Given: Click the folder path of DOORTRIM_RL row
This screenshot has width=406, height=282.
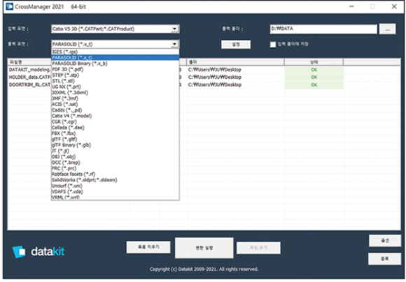Looking at the screenshot, I should pyautogui.click(x=215, y=84).
